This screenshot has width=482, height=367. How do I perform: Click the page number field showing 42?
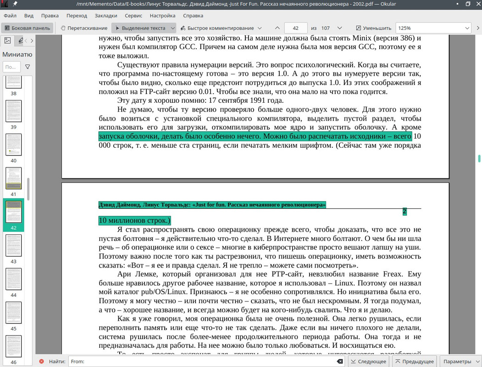296,28
